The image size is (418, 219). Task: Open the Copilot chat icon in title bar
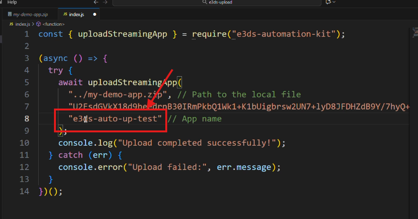pyautogui.click(x=328, y=2)
